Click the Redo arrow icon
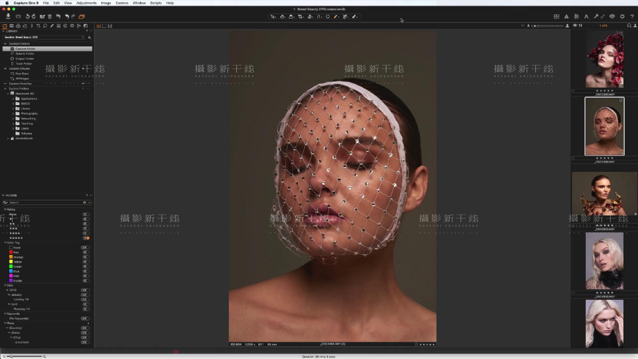Image resolution: width=638 pixels, height=359 pixels. 73,16
